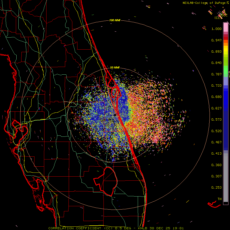Select the 0.947 value on the color scale
The height and width of the screenshot is (230, 230).
tap(216, 40)
